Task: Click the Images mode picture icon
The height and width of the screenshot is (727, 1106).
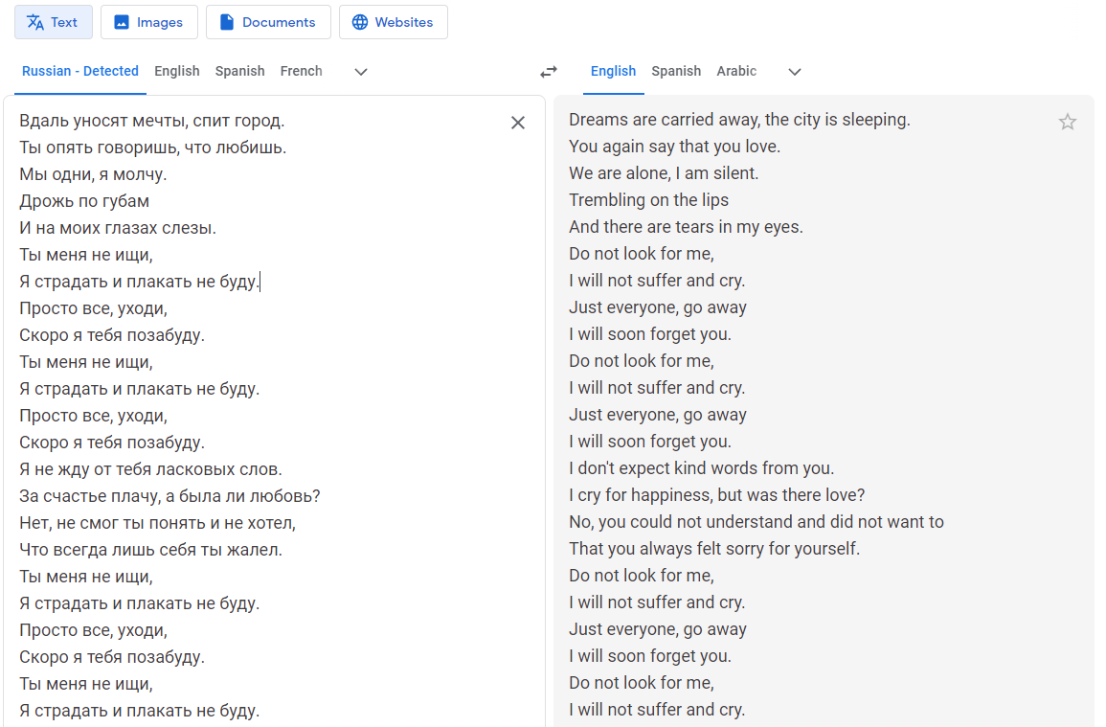Action: (122, 22)
